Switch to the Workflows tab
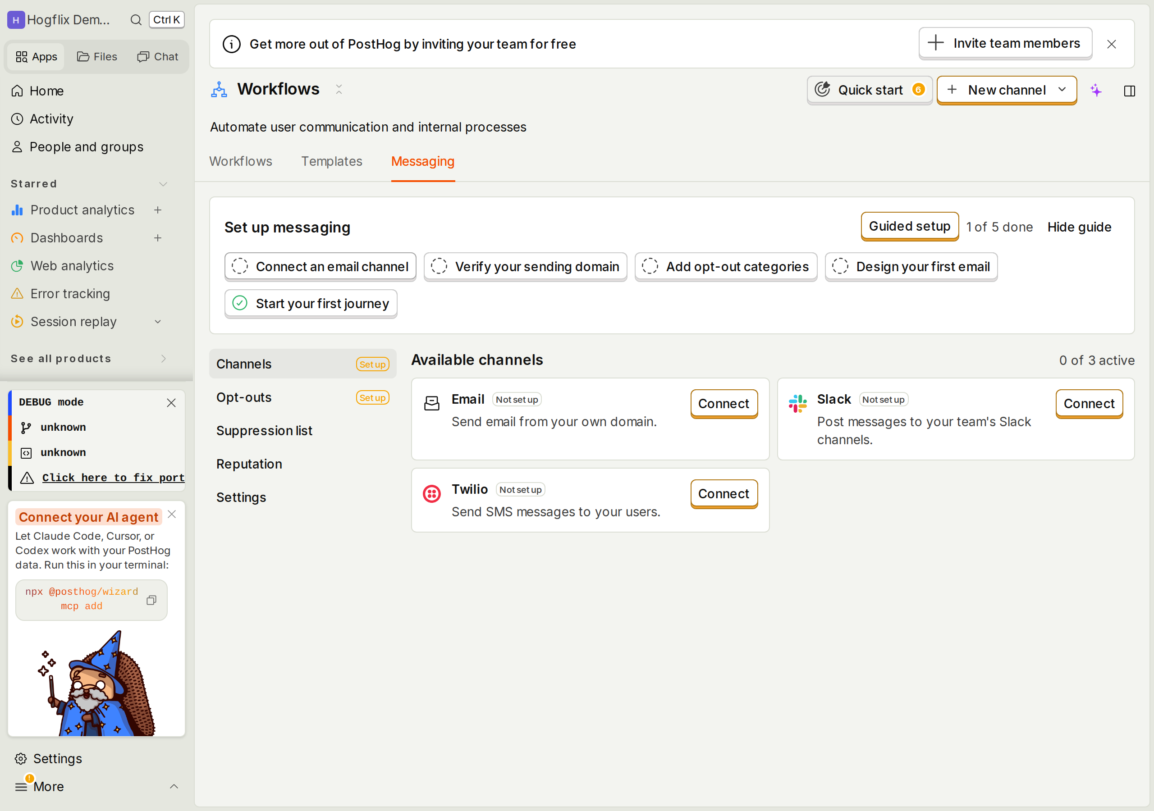 coord(241,161)
